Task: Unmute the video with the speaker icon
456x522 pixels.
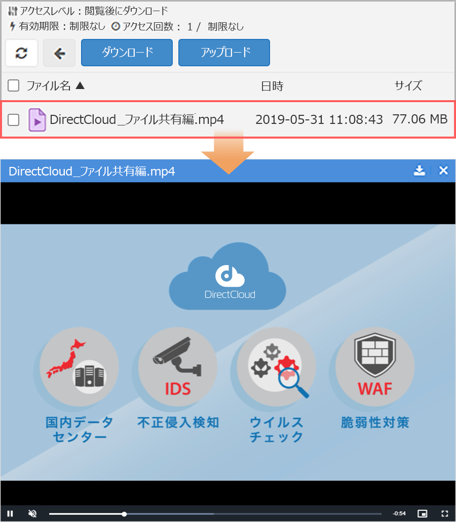Action: (x=32, y=514)
